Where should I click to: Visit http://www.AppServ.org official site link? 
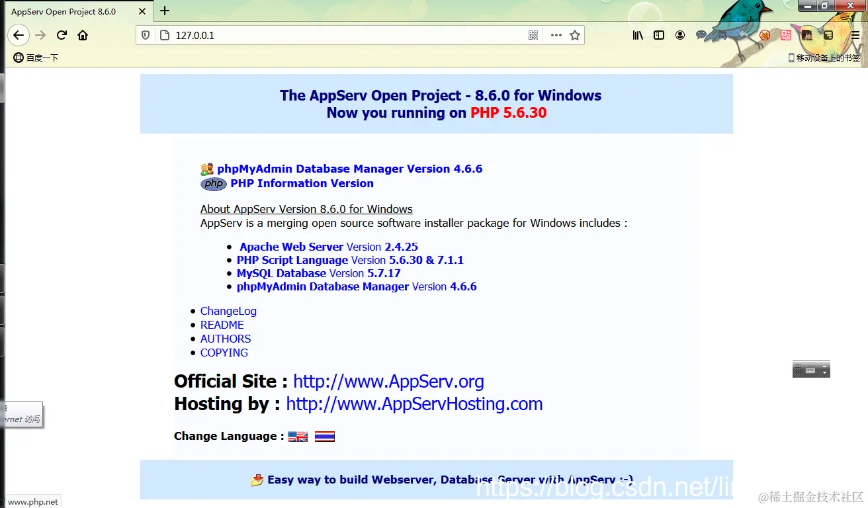388,382
